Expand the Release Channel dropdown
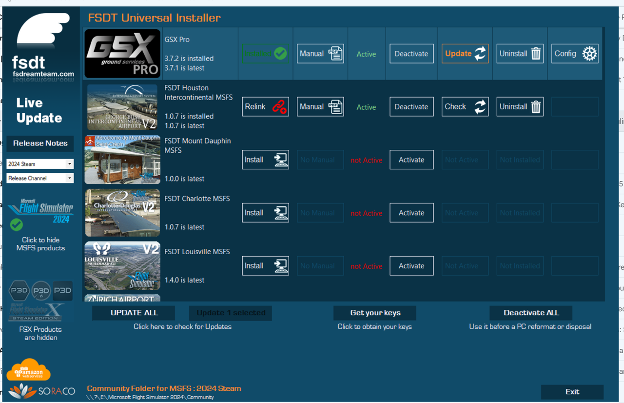The image size is (624, 403). point(40,178)
